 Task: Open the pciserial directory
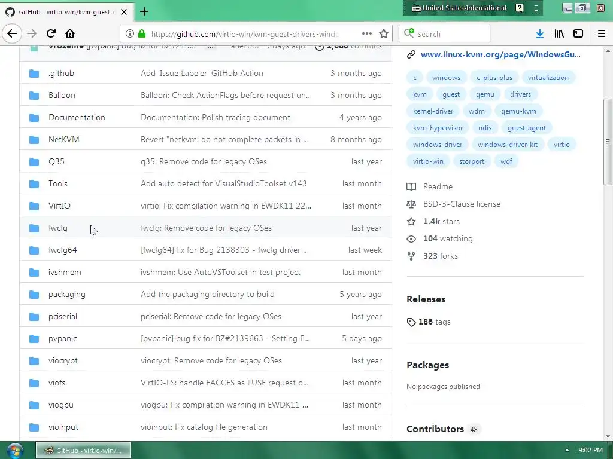[x=62, y=317]
